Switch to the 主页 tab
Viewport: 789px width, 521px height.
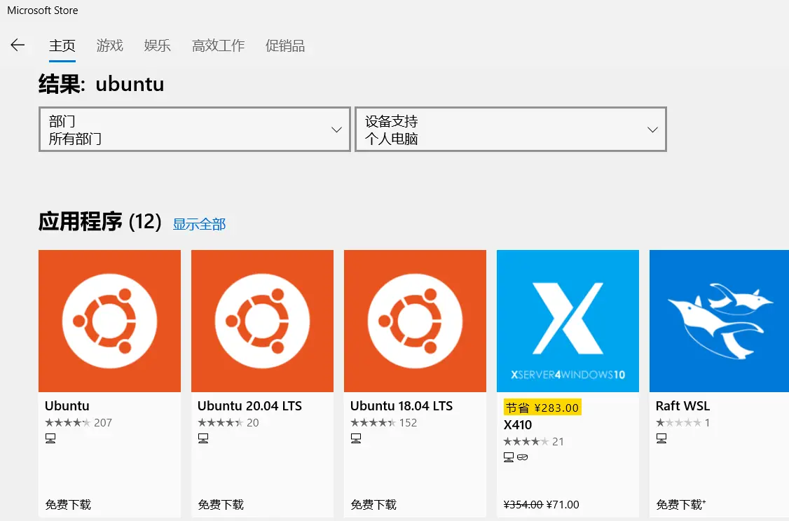[62, 46]
